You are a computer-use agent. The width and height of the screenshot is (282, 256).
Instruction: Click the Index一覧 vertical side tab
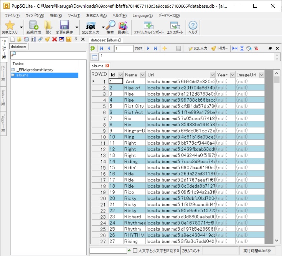3,98
